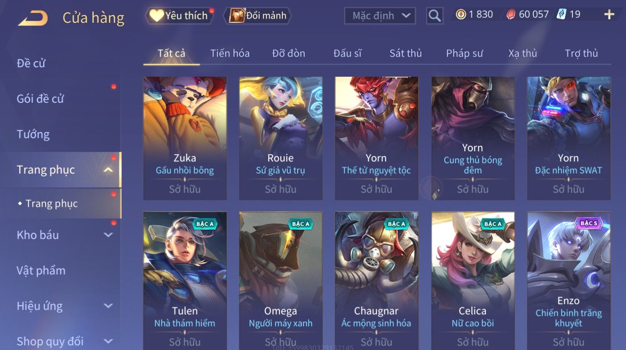Select the Sát thủ tab
Image resolution: width=626 pixels, height=350 pixels.
(x=405, y=53)
